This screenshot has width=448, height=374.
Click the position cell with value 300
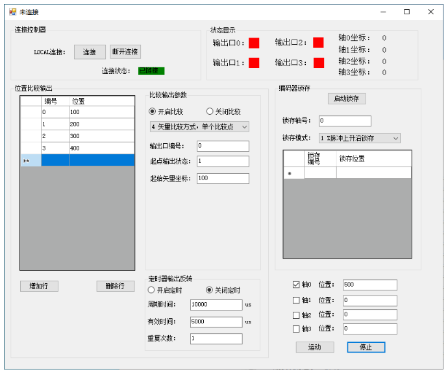click(101, 136)
